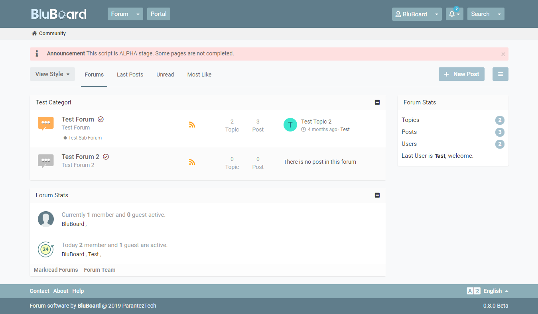The height and width of the screenshot is (314, 538).
Task: Click 'There is no post in this forum' text
Action: coord(320,162)
